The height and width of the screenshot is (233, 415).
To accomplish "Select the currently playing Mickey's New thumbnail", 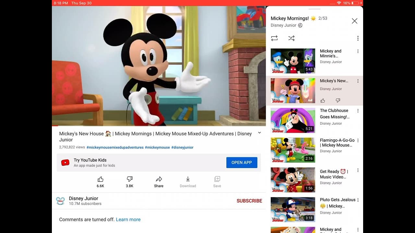I will 293,91.
